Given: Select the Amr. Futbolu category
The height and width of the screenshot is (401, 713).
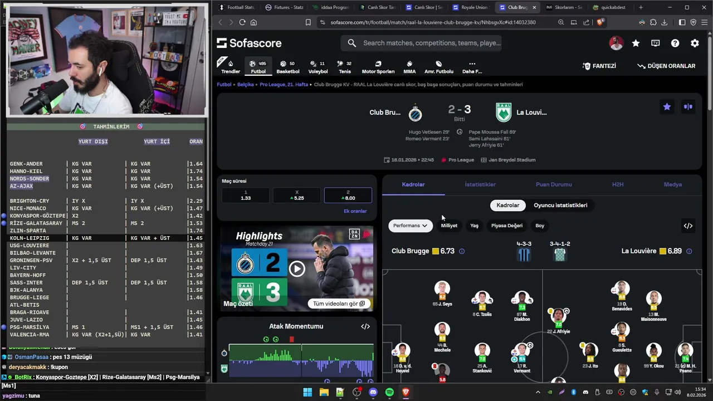Looking at the screenshot, I should (439, 67).
